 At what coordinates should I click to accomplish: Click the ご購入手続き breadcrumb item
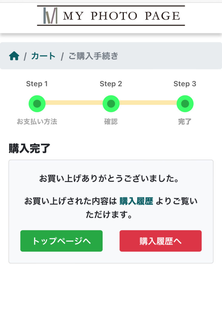pyautogui.click(x=93, y=56)
